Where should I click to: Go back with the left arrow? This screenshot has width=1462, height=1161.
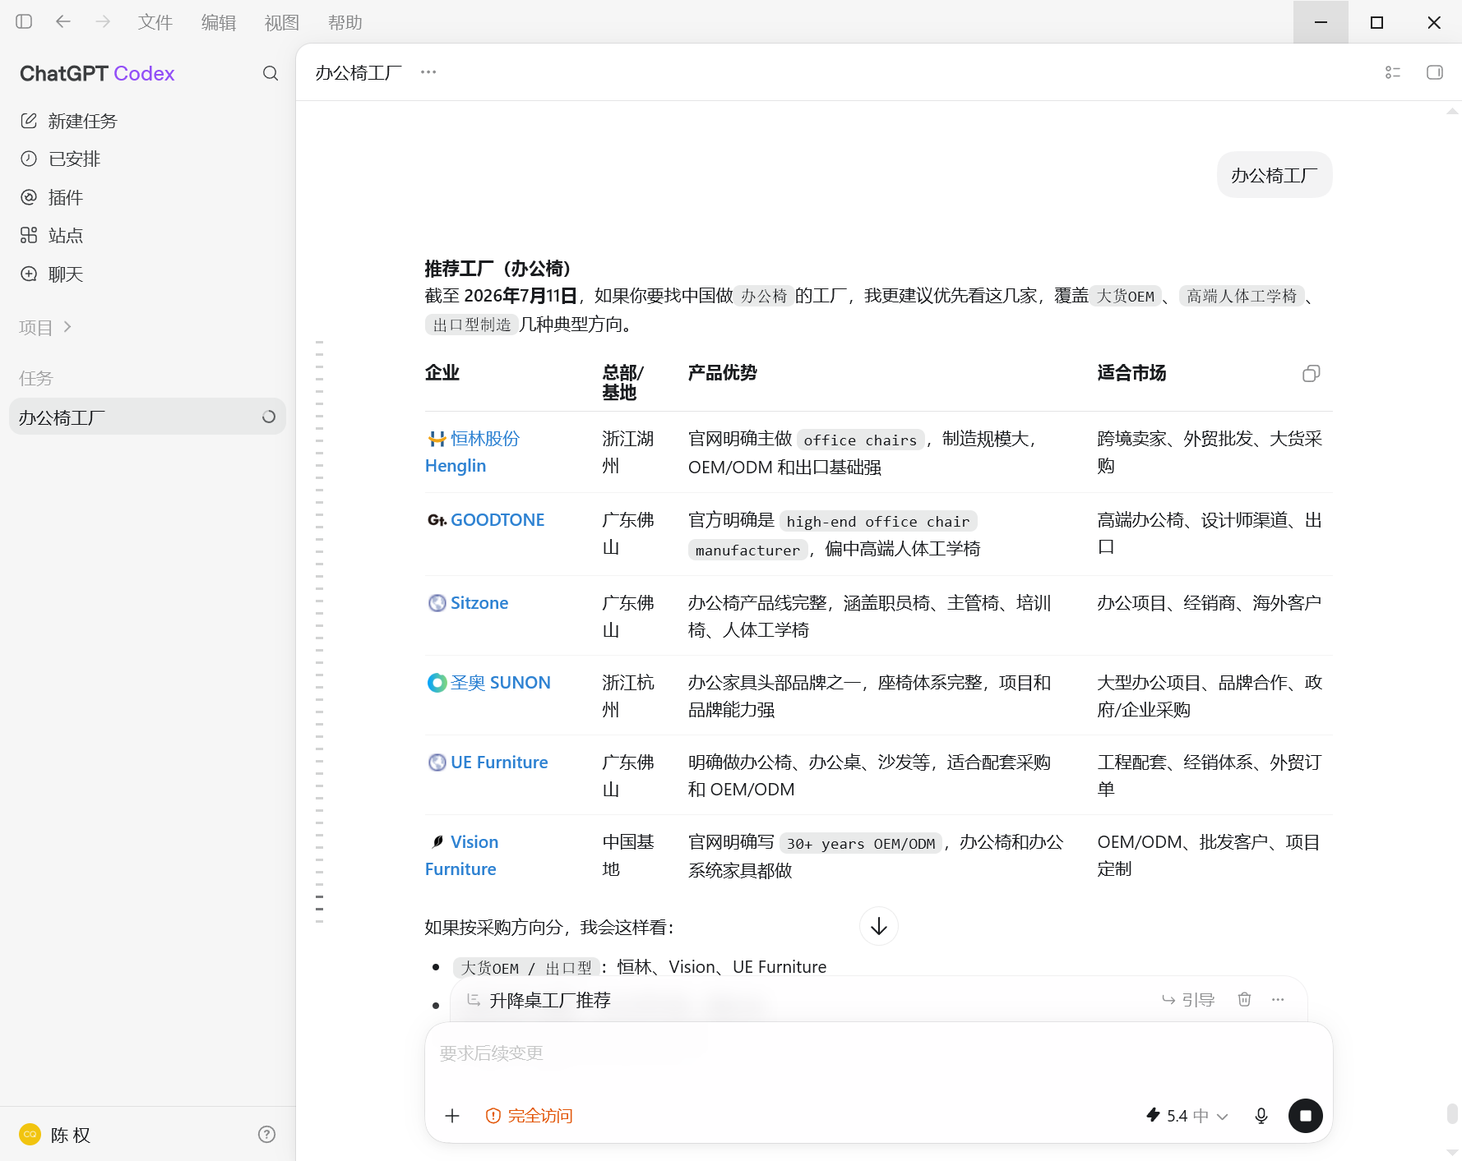click(x=63, y=22)
